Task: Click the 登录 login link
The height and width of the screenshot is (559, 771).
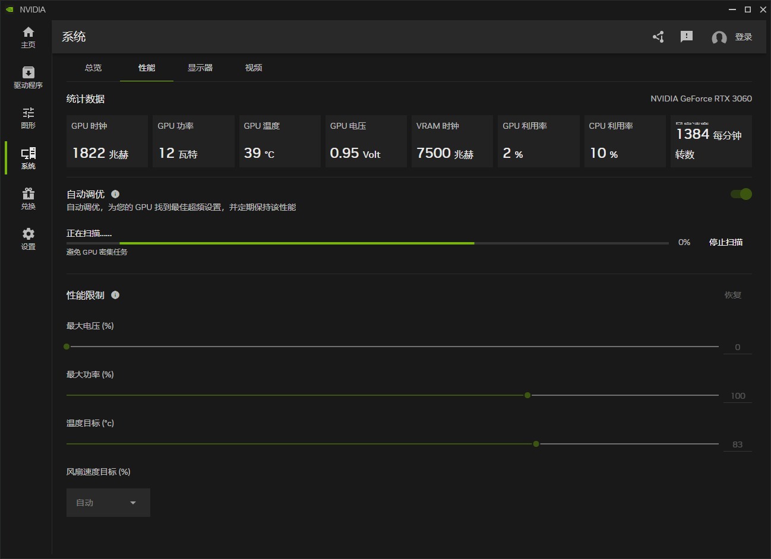Action: coord(744,37)
